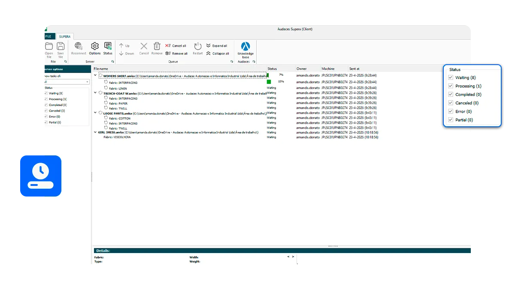
Task: Click power icon beside TRENCH-COAT W.amkx
Action: [100, 92]
